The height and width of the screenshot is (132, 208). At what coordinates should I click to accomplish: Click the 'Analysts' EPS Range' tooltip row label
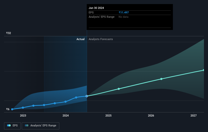point(102,17)
